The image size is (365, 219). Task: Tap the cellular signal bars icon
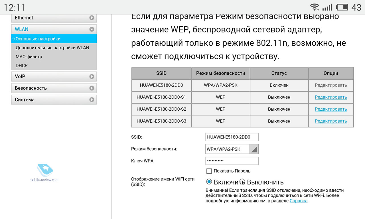click(x=327, y=7)
